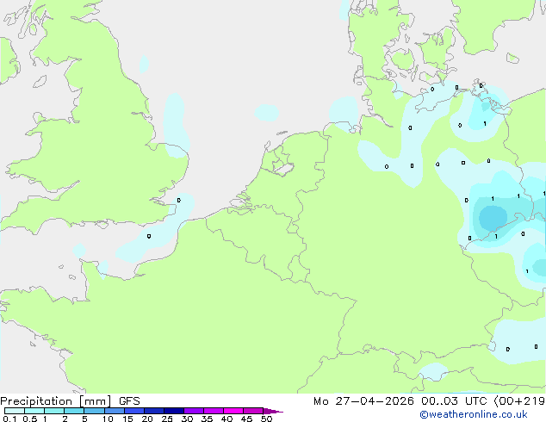Viewport: 546px width, 422px height.
Task: Pick the 1 to 2 mm legend swatch
Action: pos(54,411)
